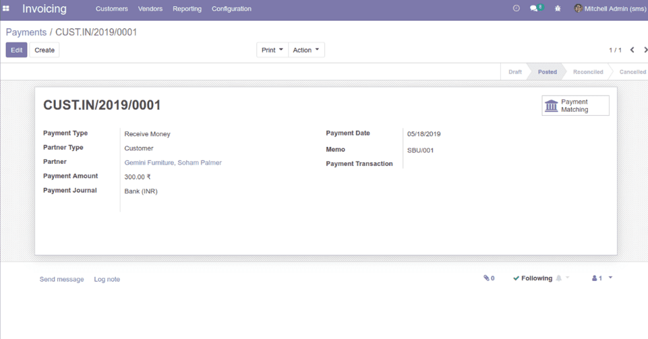Go to next record arrow

645,50
